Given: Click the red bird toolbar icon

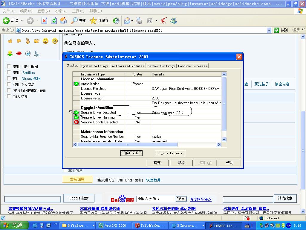Looking at the screenshot, I should (x=163, y=21).
